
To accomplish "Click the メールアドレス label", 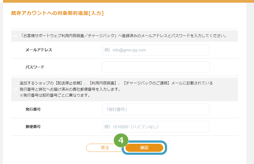I will (x=39, y=50).
